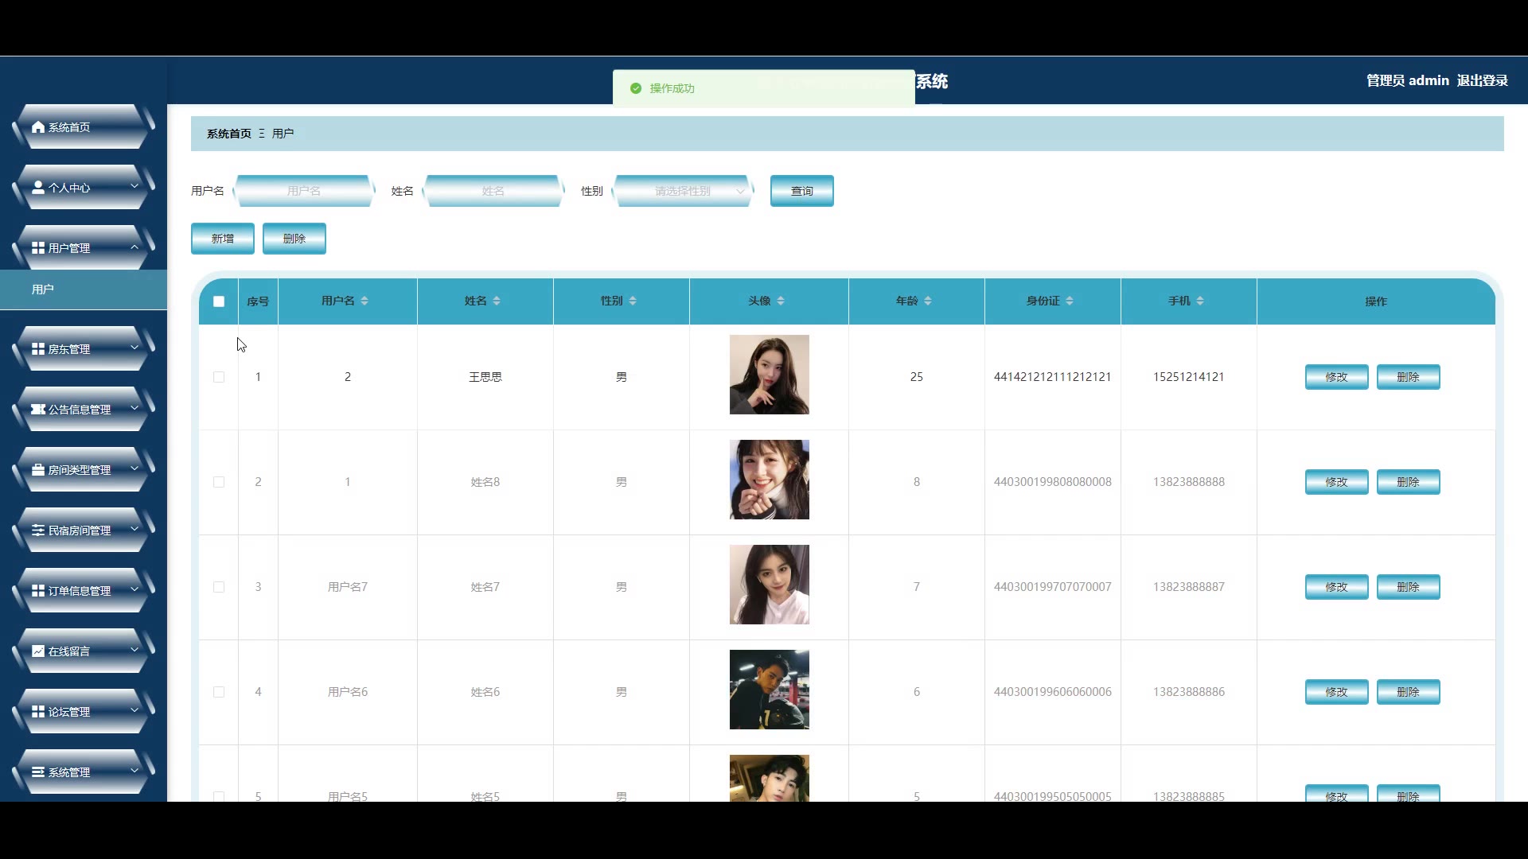
Task: Click the home icon beside 系统首页
Action: point(37,127)
